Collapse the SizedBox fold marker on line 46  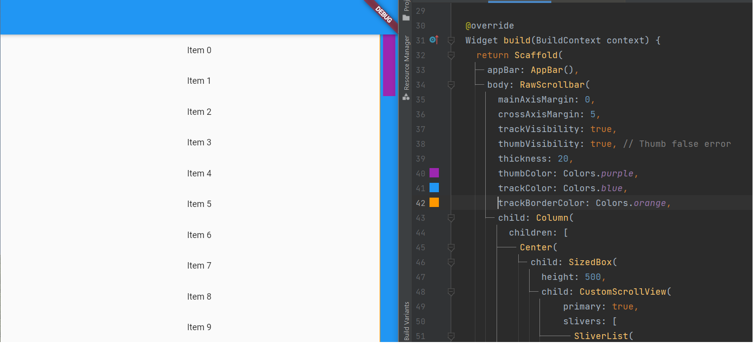[x=451, y=262]
